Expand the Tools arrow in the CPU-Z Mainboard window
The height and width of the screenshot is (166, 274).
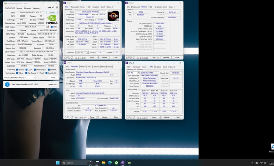coord(97,117)
